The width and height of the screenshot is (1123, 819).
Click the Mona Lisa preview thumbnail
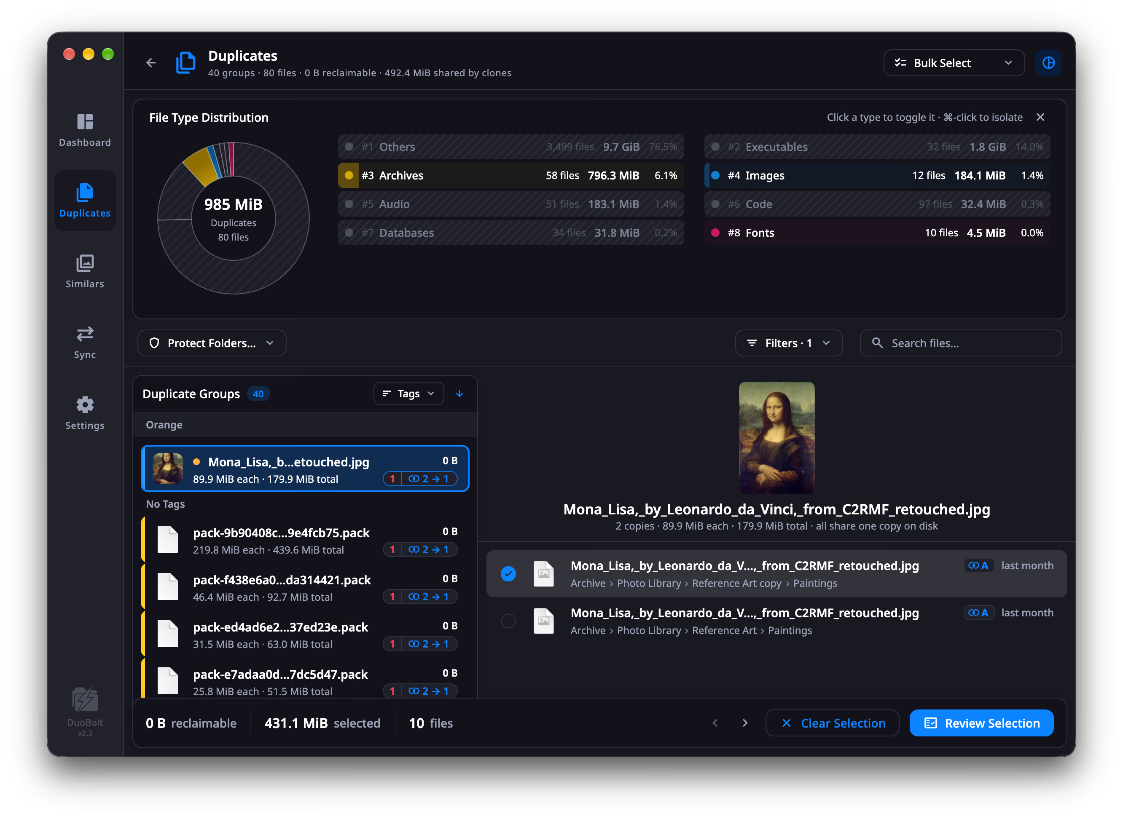pyautogui.click(x=776, y=438)
